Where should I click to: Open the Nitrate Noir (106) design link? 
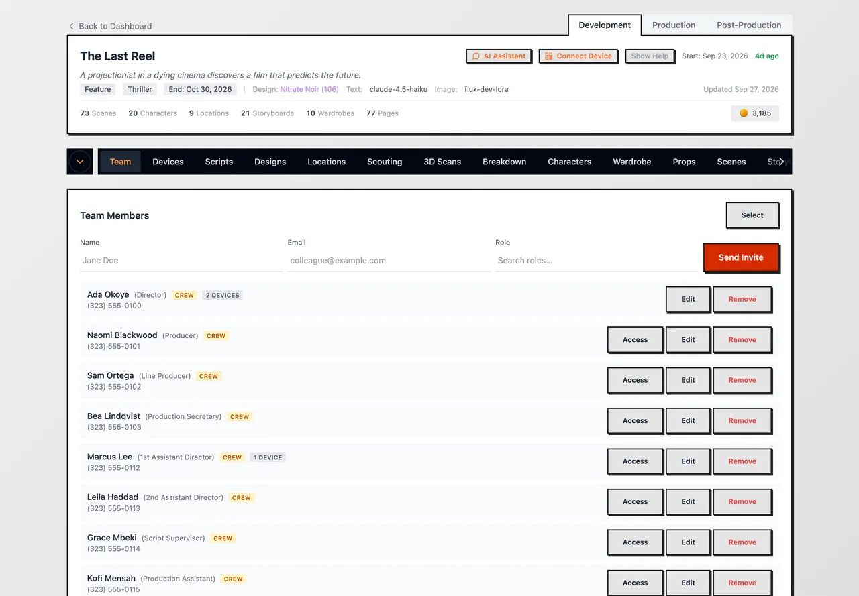pyautogui.click(x=309, y=89)
